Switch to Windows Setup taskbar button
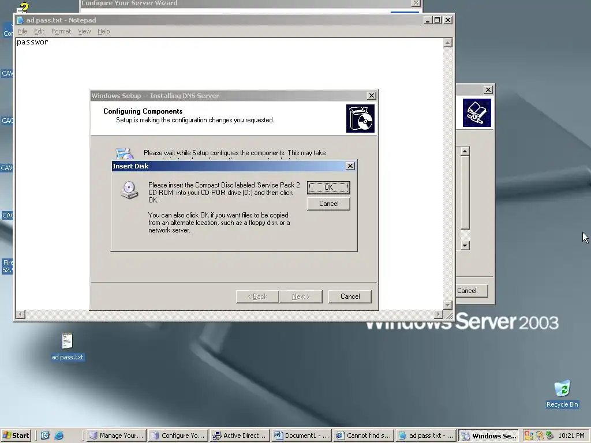 click(x=488, y=436)
